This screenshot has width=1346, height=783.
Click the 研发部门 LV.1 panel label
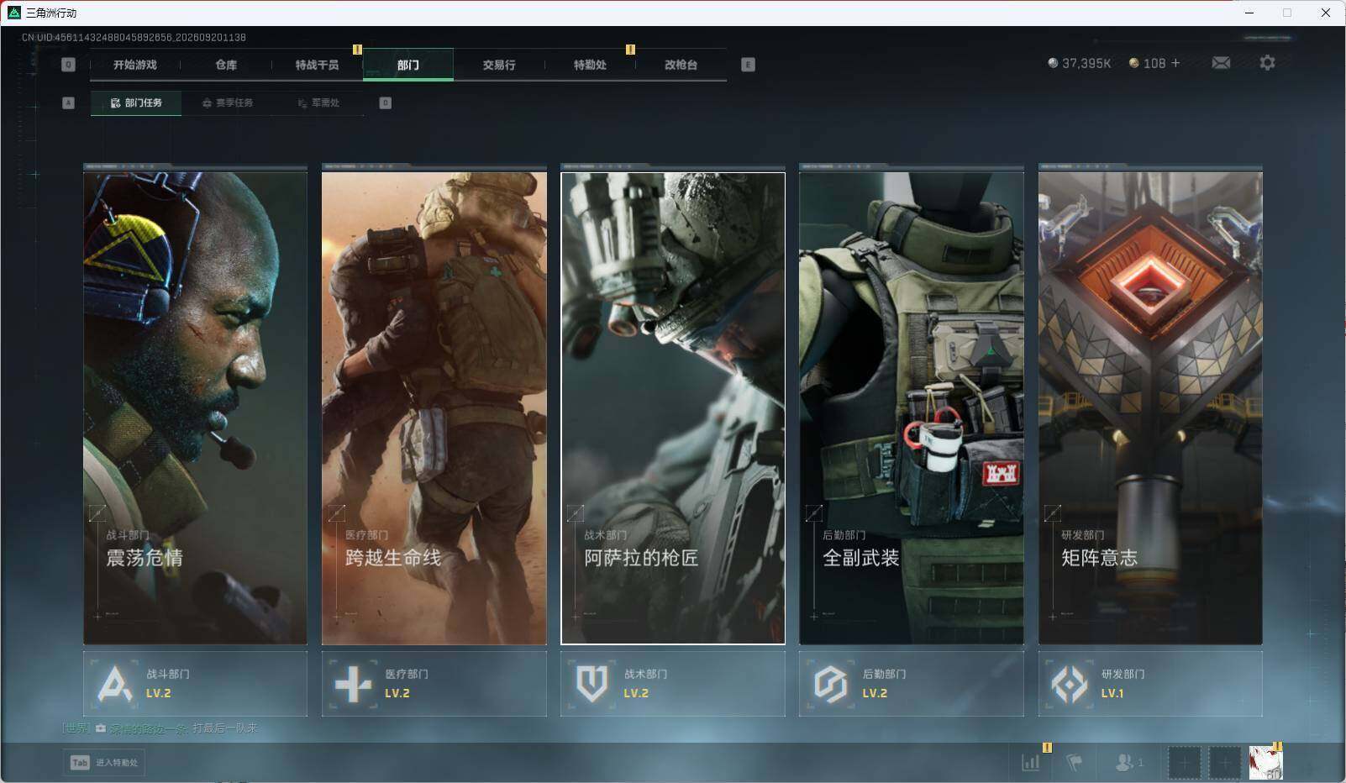pos(1123,684)
